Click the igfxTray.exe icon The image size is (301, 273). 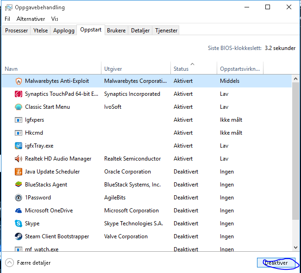click(19, 146)
